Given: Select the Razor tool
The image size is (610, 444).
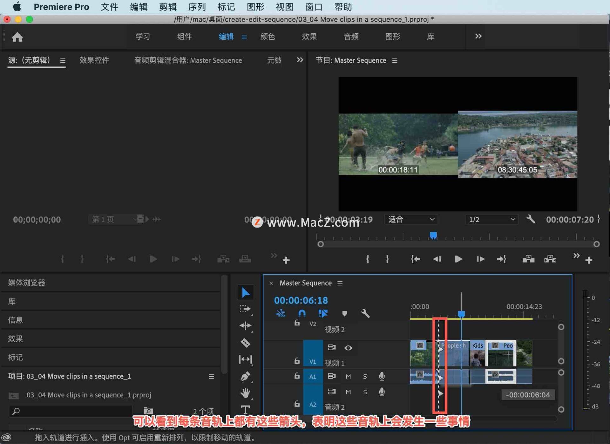Looking at the screenshot, I should [x=245, y=343].
